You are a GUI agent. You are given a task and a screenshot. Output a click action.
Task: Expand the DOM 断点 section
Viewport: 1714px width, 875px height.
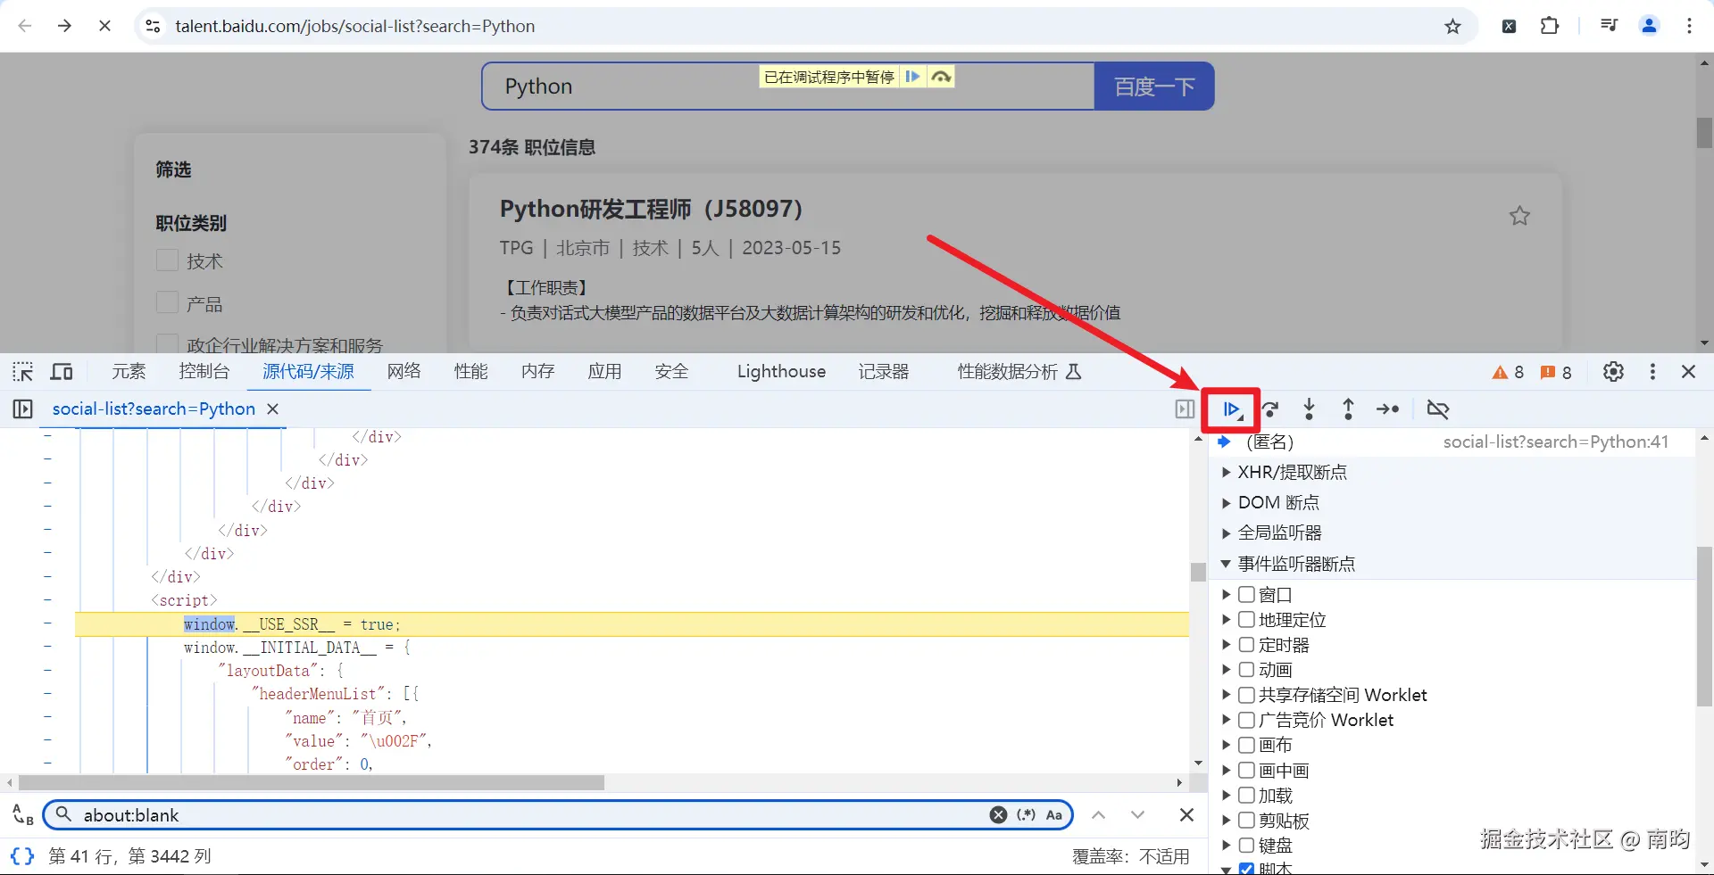click(x=1226, y=502)
